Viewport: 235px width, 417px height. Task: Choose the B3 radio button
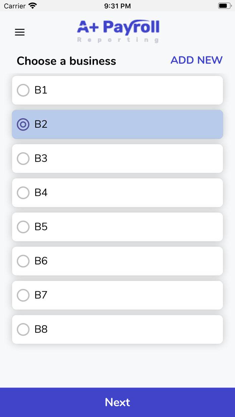[23, 159]
